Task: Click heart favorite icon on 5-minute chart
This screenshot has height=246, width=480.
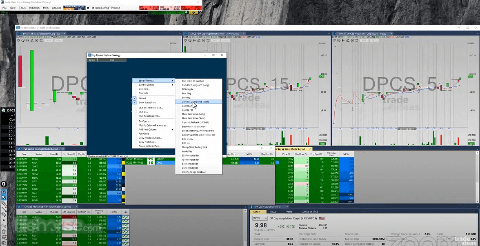Action: 335,40
